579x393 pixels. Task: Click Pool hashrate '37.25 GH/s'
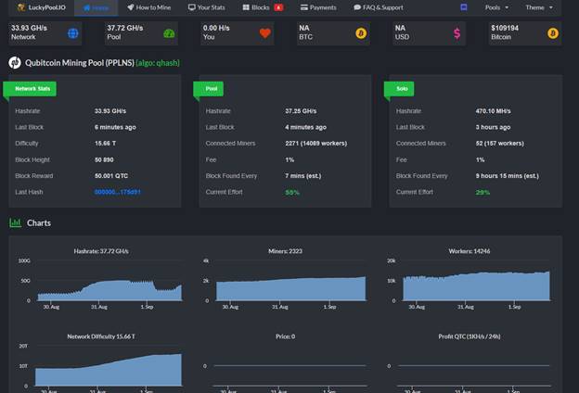[301, 110]
